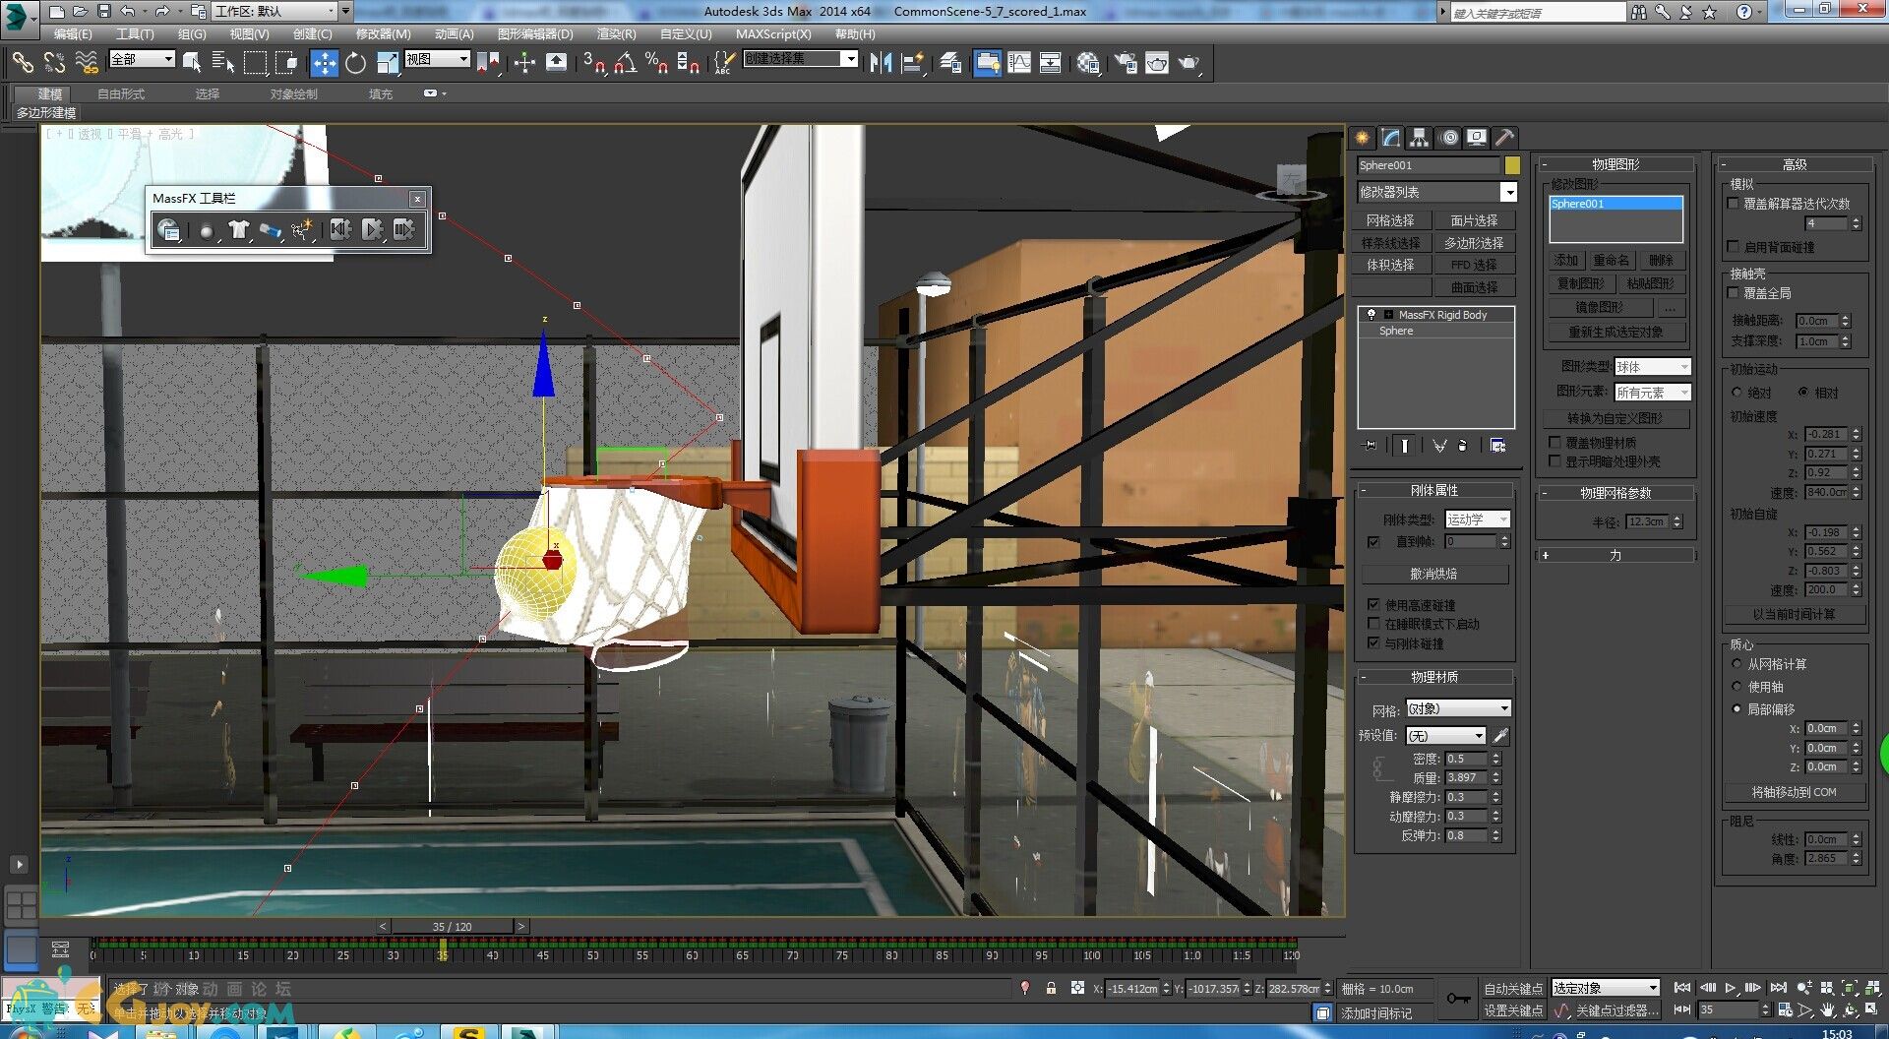Open the 修改器列表 modifier list dropdown
Screen dimensions: 1889x1039
point(1436,192)
